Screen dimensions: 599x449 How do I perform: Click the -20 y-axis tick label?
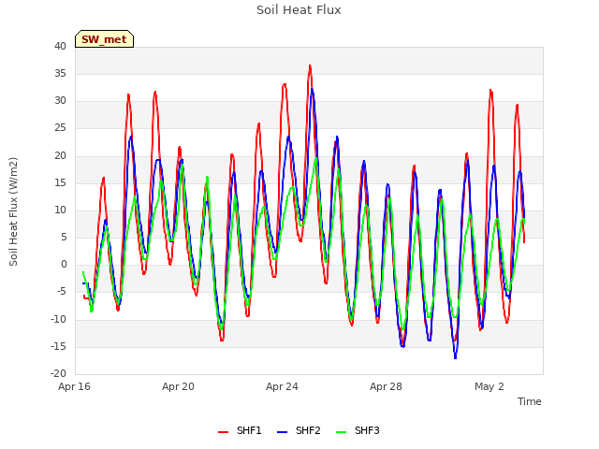click(x=59, y=373)
